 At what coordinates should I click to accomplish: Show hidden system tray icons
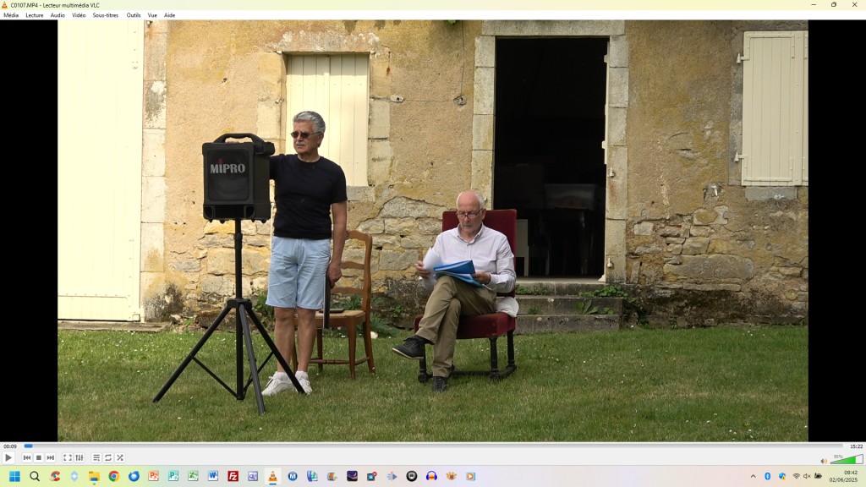tap(753, 476)
